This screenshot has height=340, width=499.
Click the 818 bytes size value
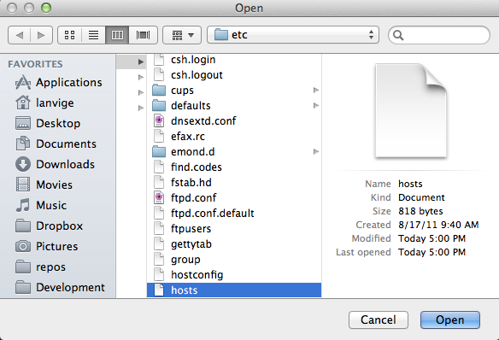[x=420, y=211]
